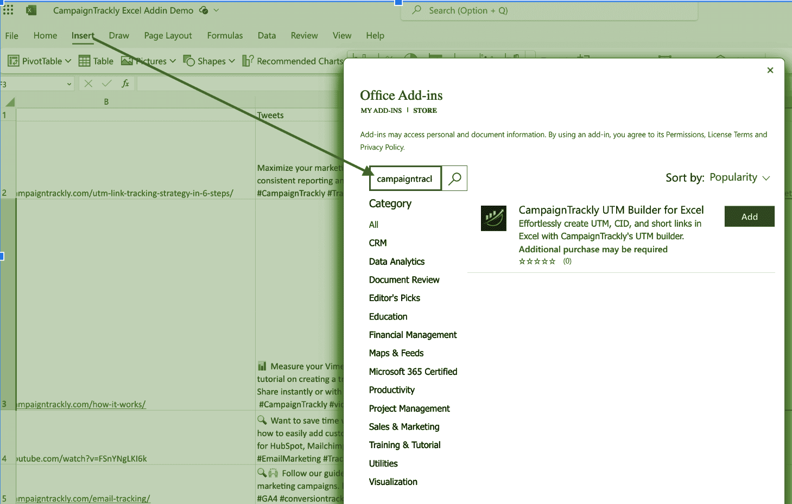Screen dimensions: 792x504
Task: Click the fx Insert Function icon
Action: [x=126, y=83]
